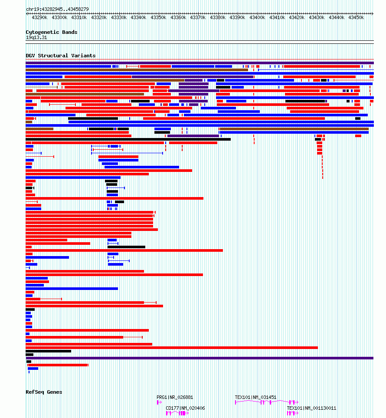Click the 43370k ruler label
This screenshot has height=418, width=386.
click(198, 18)
